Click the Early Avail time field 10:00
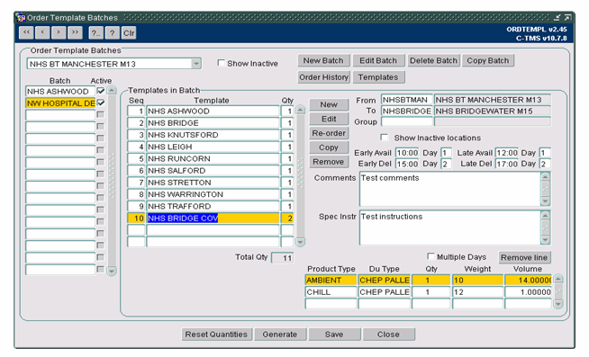The width and height of the screenshot is (589, 357). 407,153
